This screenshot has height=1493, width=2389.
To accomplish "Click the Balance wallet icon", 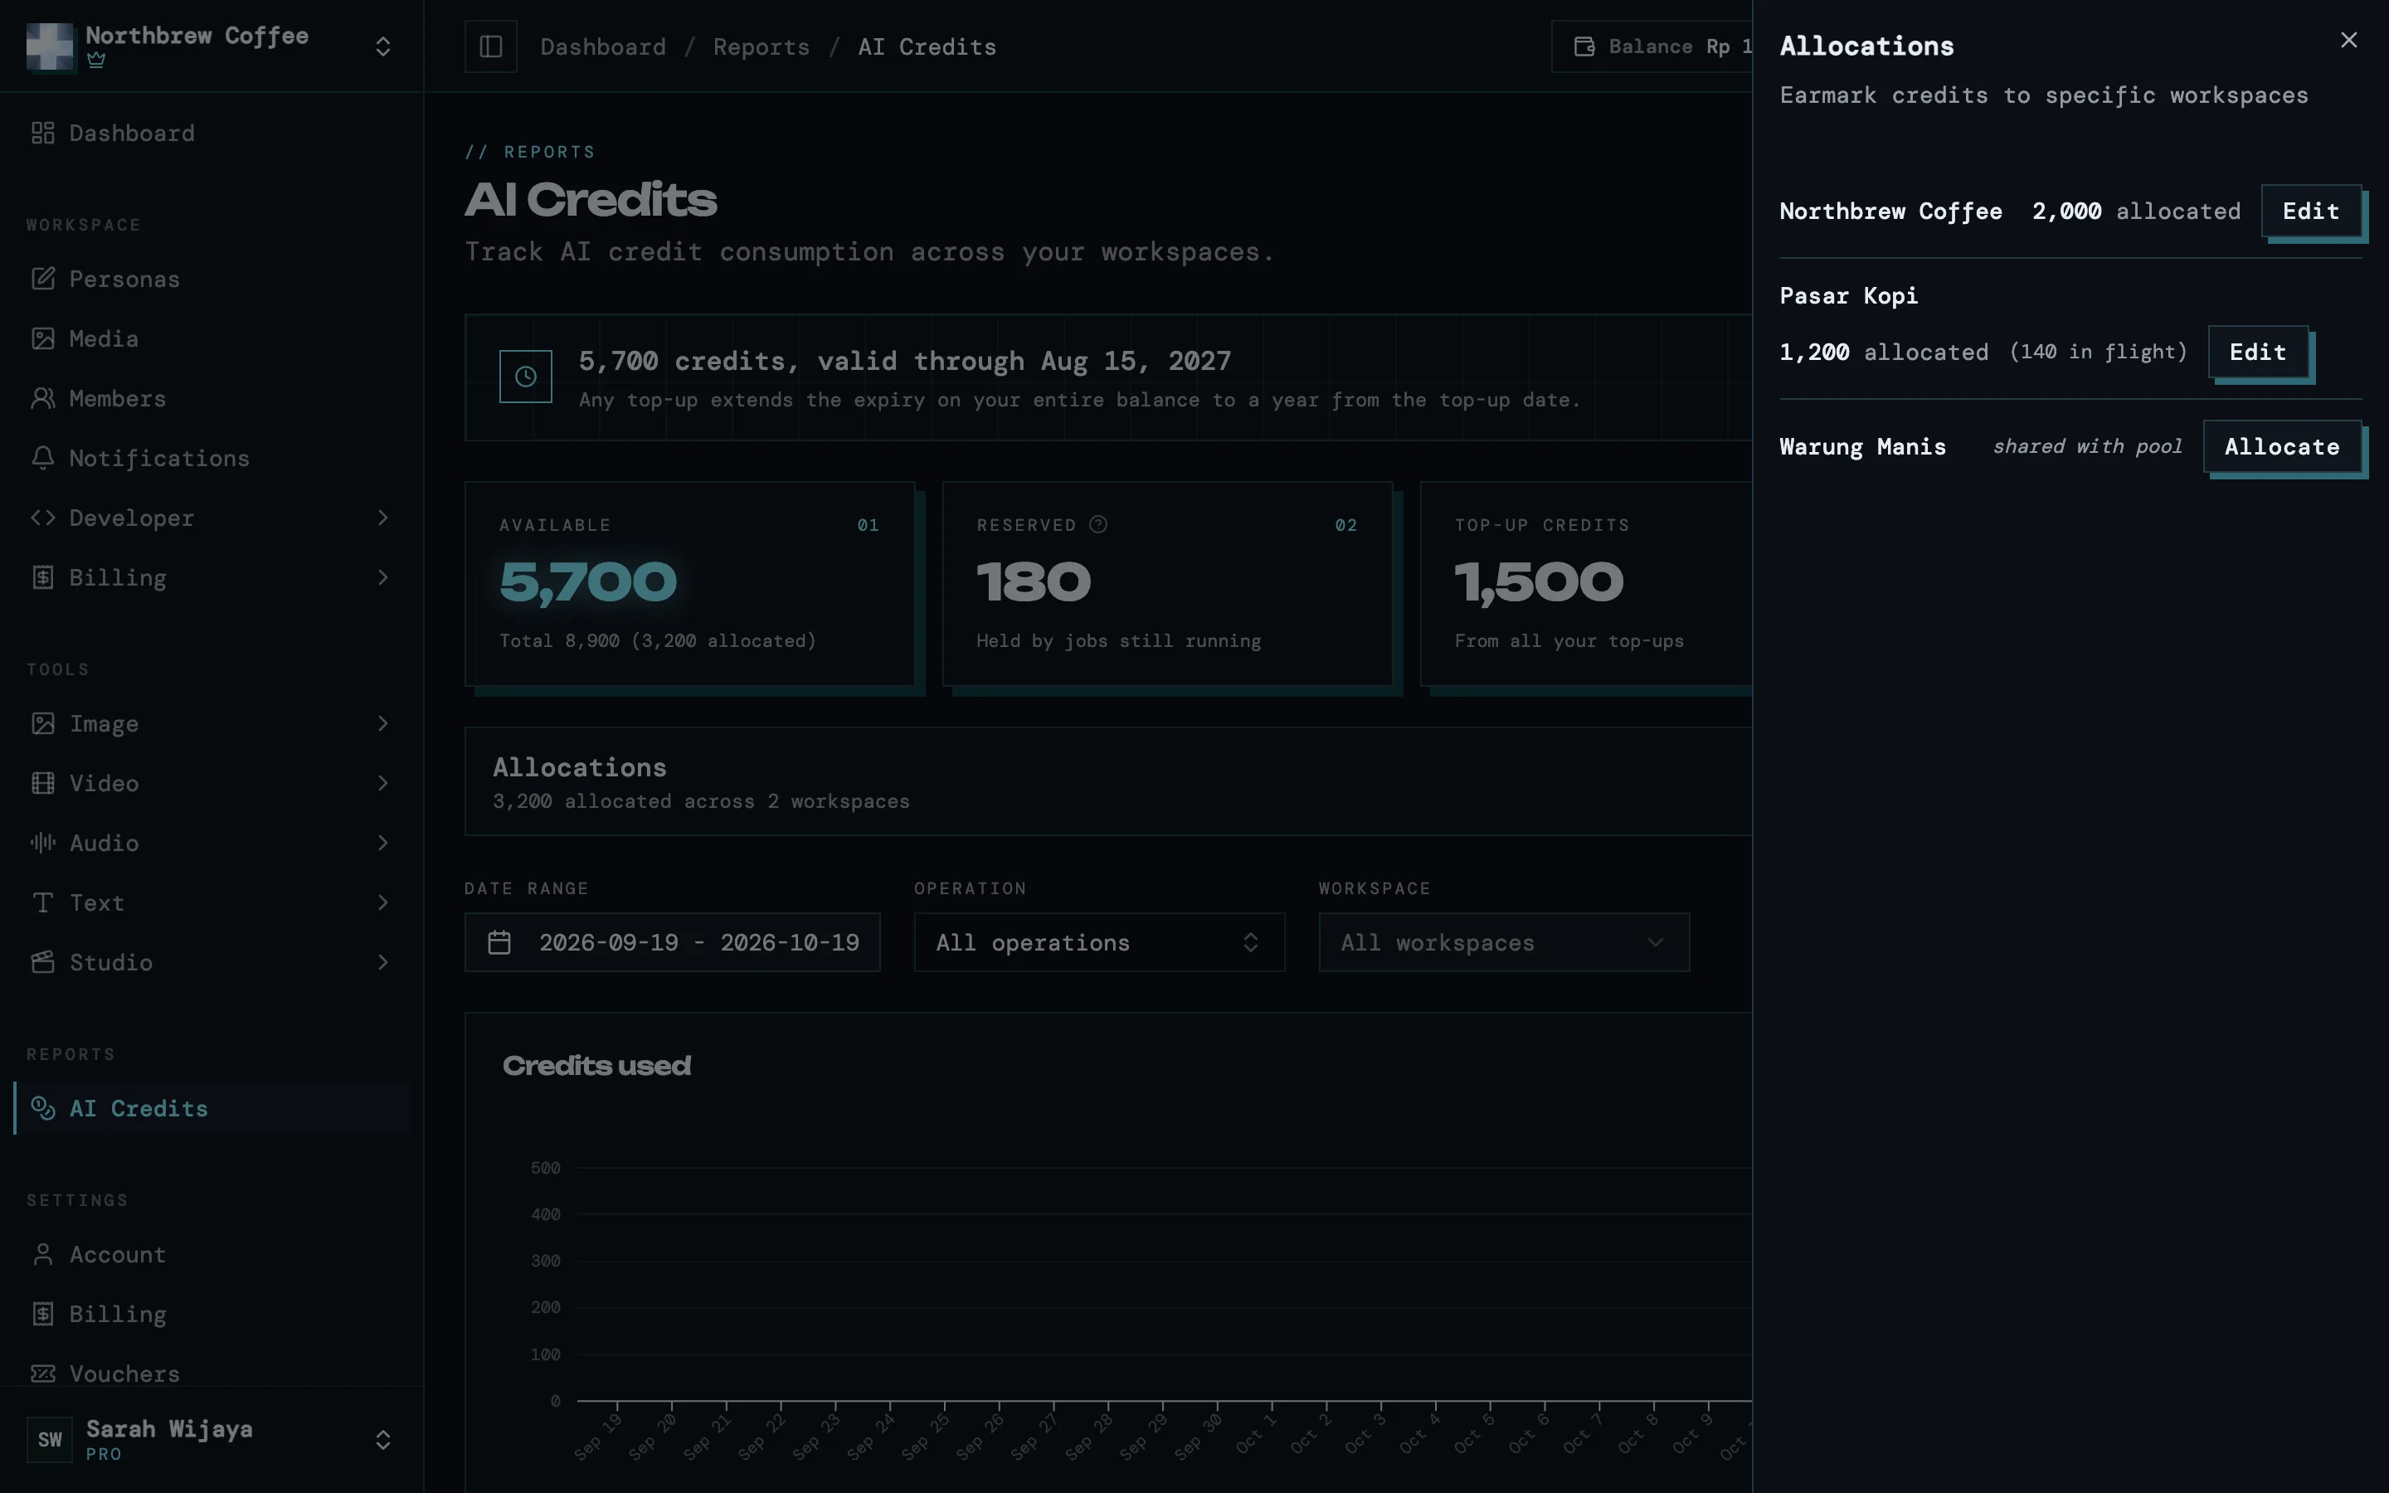I will tap(1584, 46).
